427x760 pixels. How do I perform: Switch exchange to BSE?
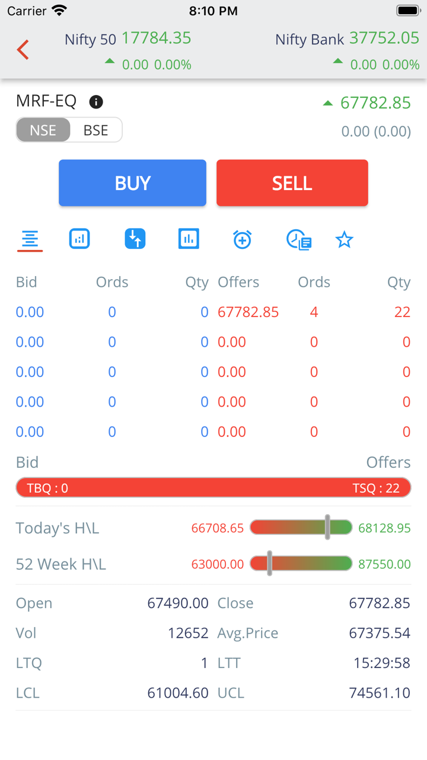click(95, 130)
